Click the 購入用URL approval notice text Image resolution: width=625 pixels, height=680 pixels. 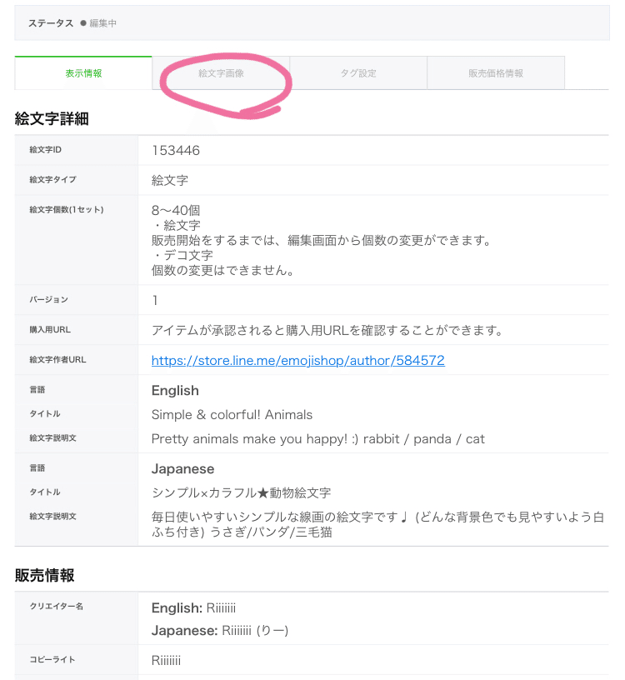pos(327,331)
